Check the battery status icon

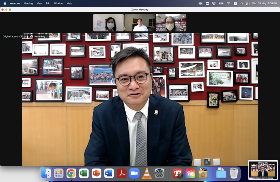click(x=221, y=3)
